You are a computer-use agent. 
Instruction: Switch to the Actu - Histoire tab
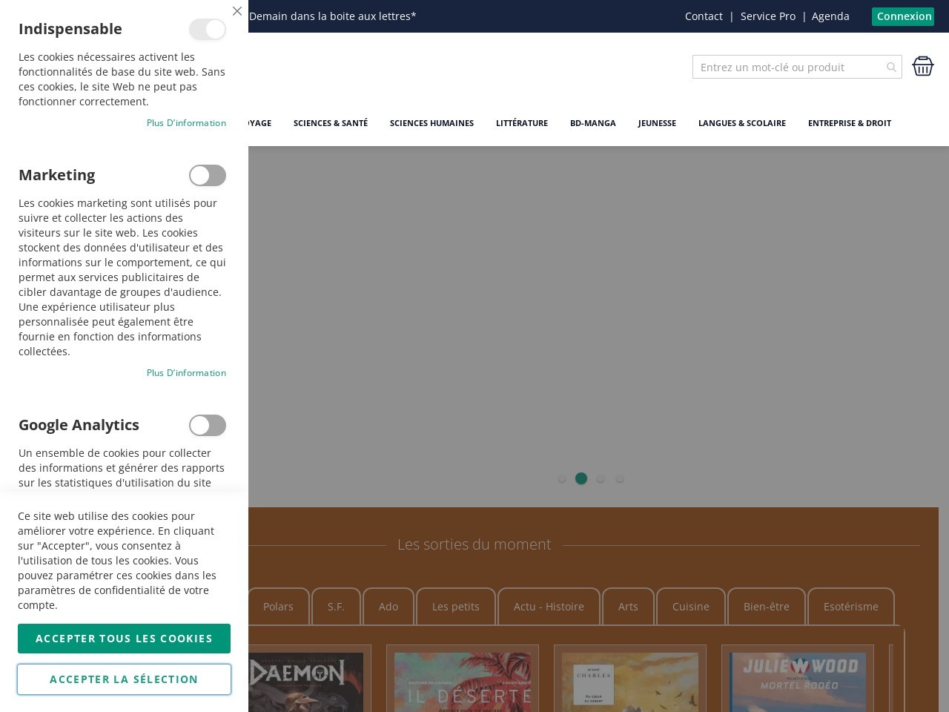pos(549,607)
